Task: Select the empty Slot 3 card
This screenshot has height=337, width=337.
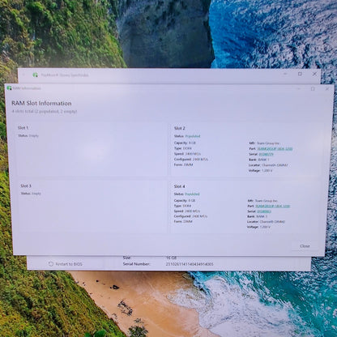Action: [x=93, y=207]
